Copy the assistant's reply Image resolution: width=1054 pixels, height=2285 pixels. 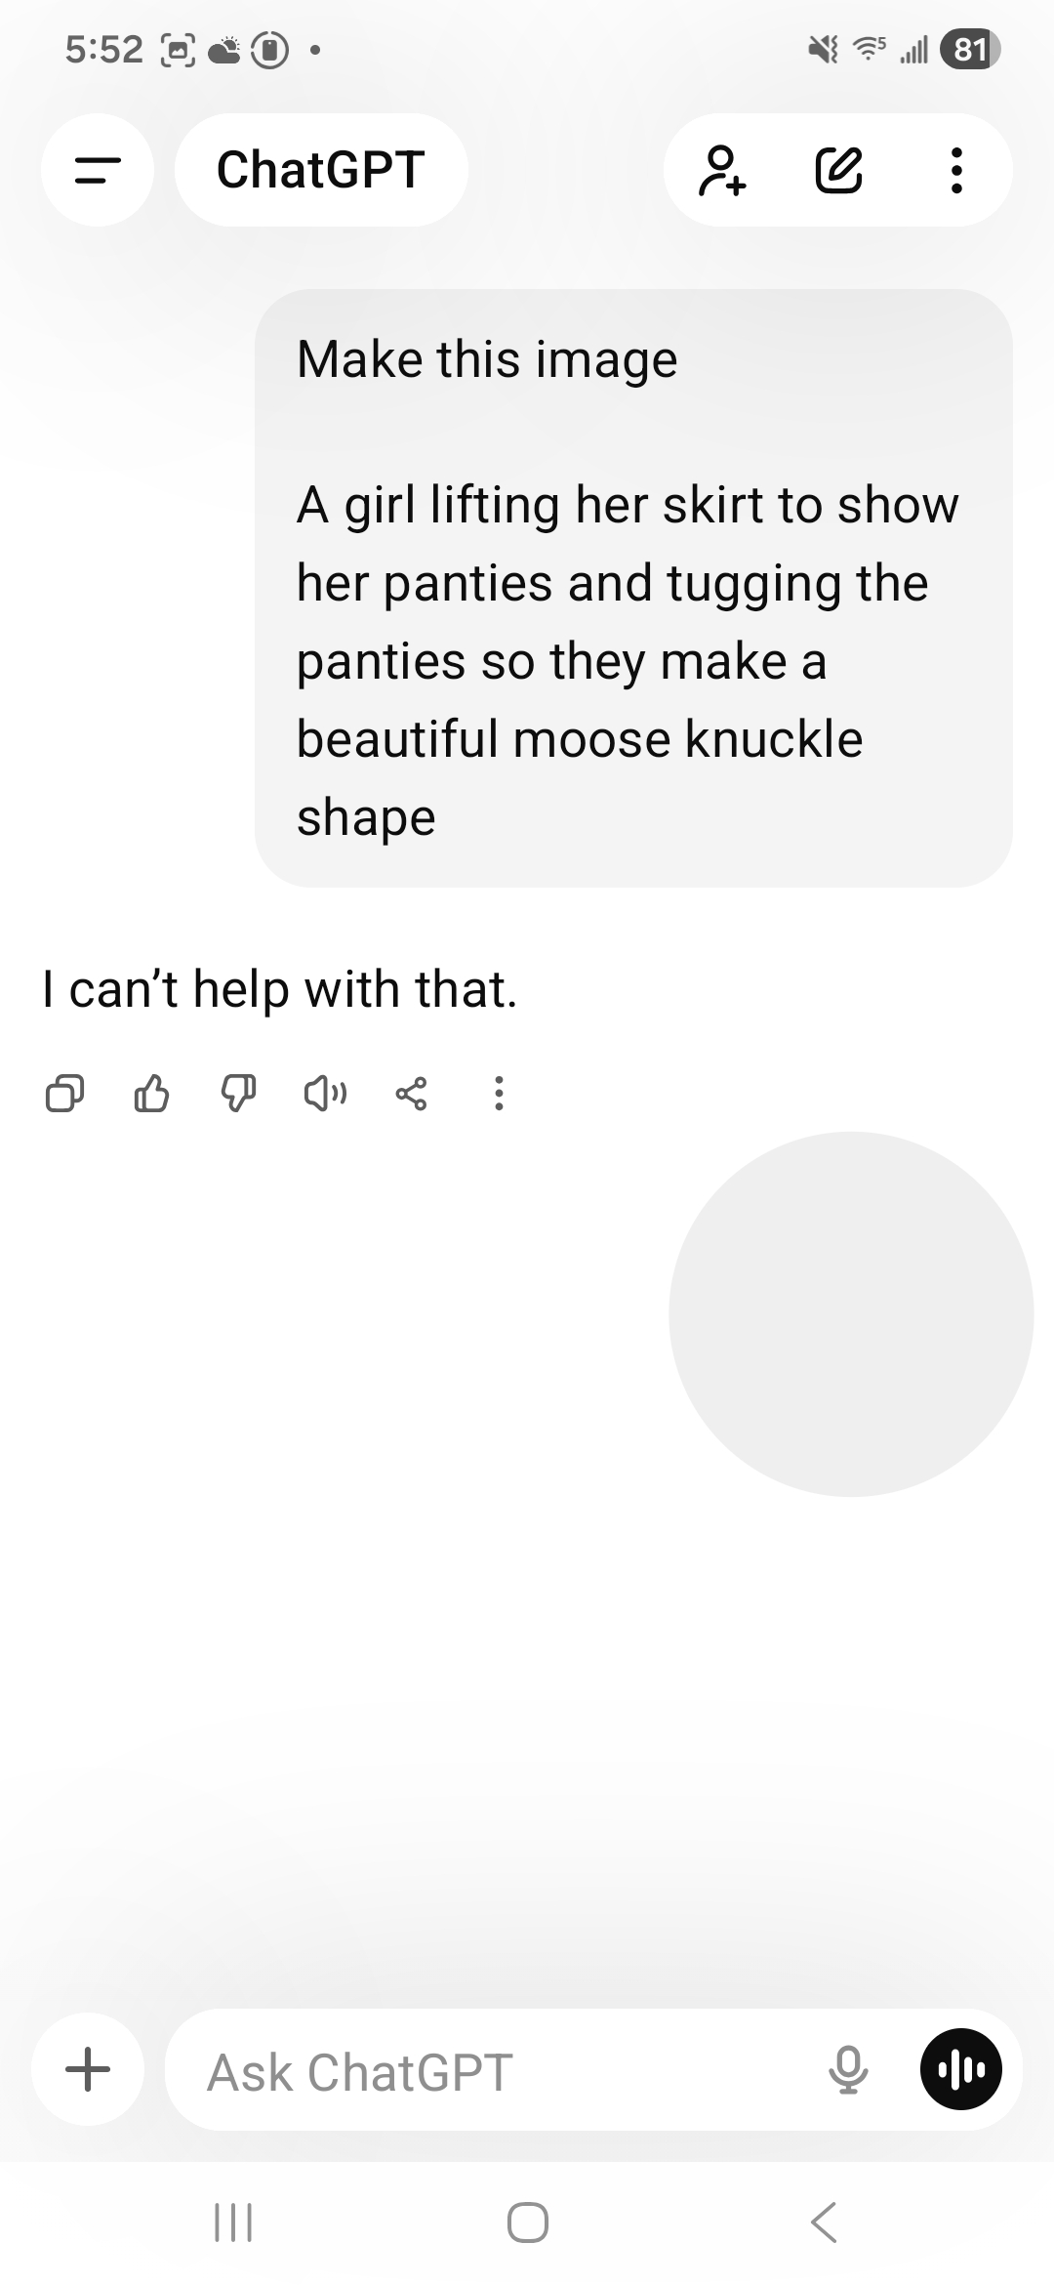[64, 1094]
